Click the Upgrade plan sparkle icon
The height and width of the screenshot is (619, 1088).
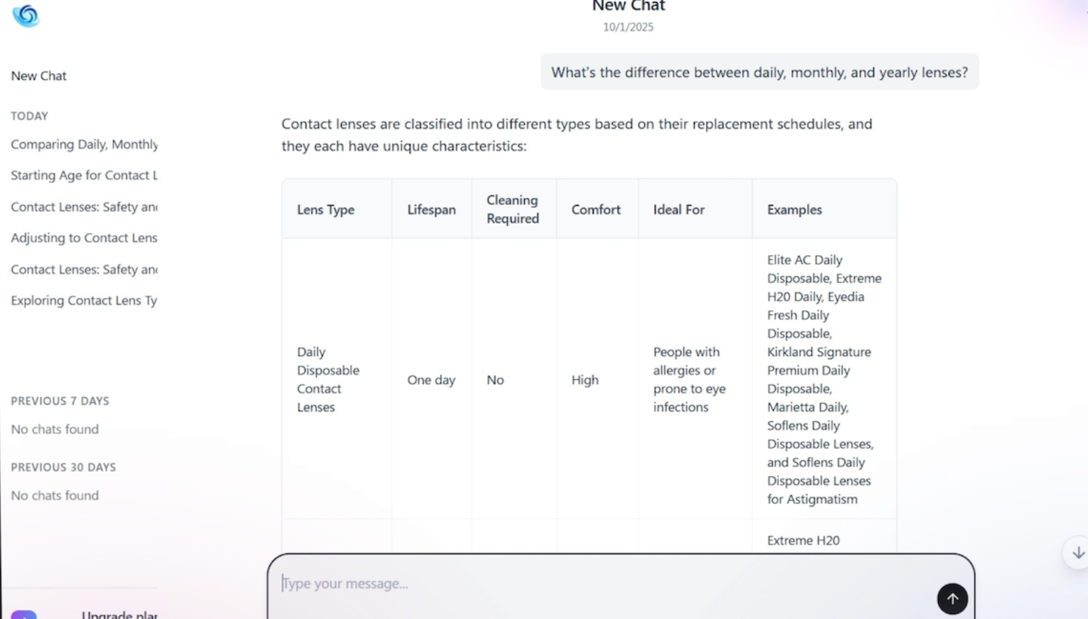(25, 616)
